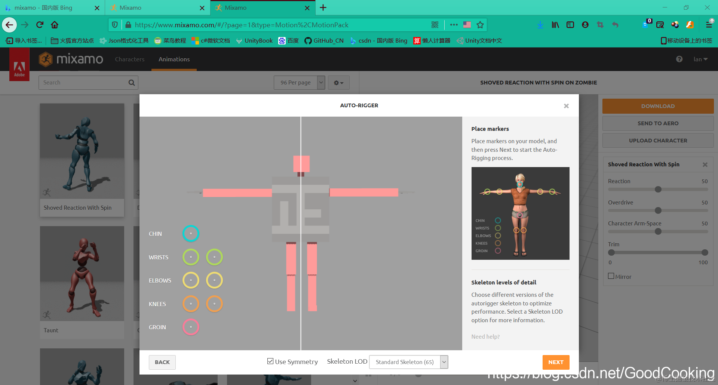Open the Need help? link
This screenshot has height=385, width=718.
(485, 337)
